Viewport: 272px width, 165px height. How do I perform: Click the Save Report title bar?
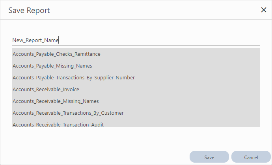118,10
